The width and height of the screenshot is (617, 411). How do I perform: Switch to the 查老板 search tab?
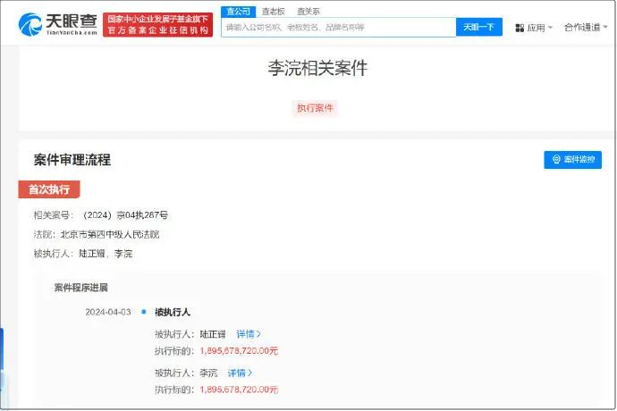273,12
